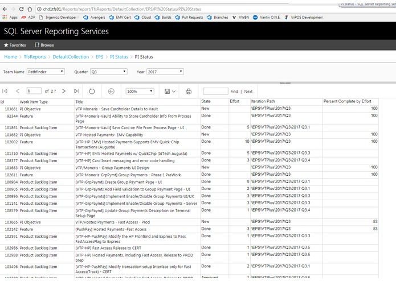Select work item id 103496

tap(11, 267)
